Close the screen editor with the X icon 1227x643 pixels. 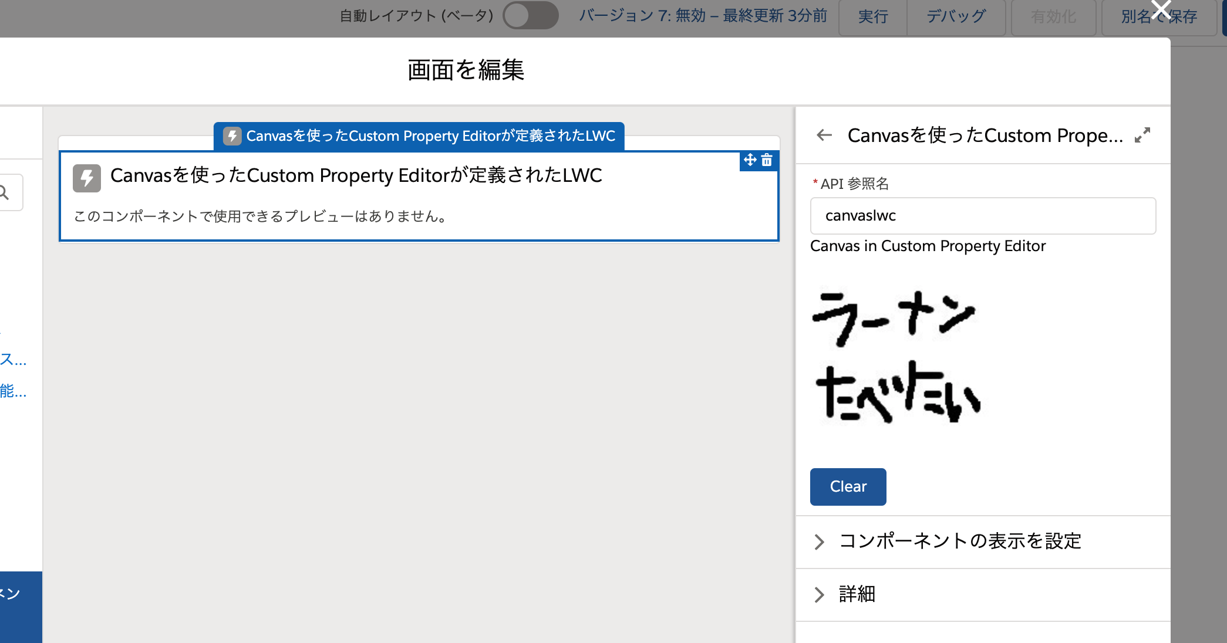coord(1161,9)
